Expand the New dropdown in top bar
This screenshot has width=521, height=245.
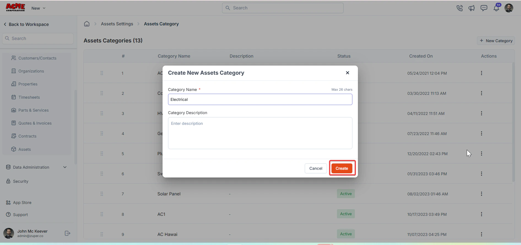coord(39,8)
